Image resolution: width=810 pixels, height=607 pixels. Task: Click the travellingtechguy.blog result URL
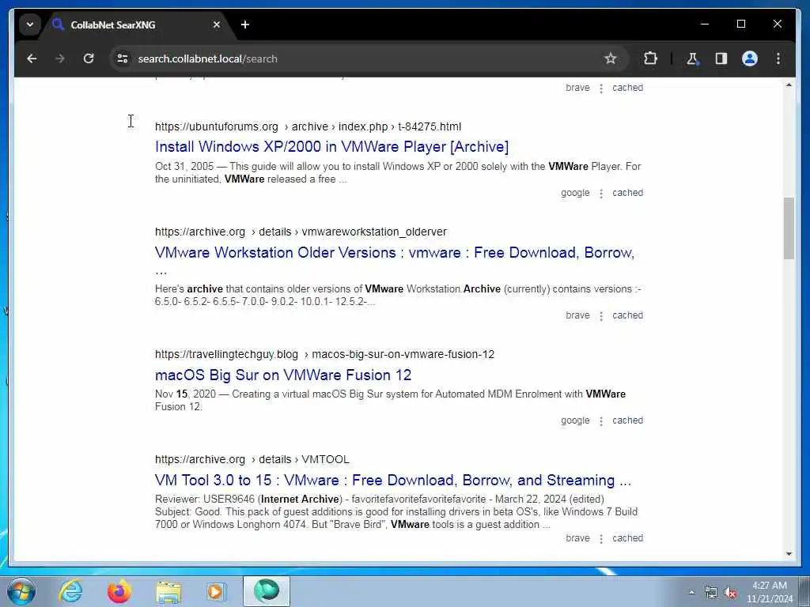[324, 354]
